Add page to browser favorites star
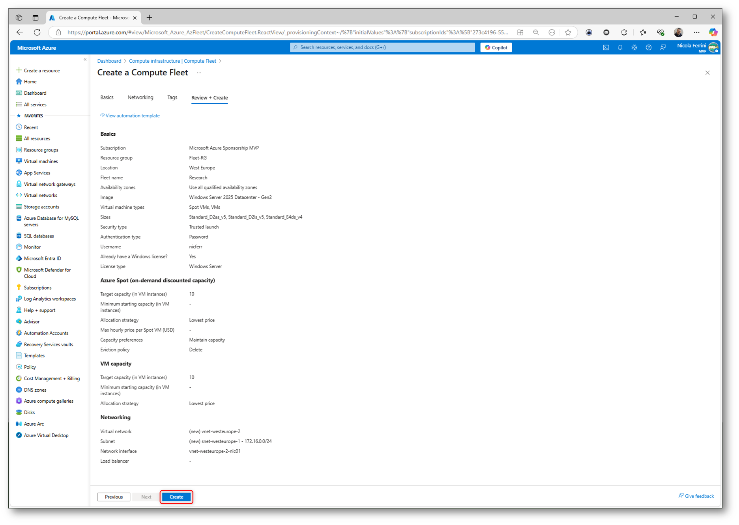739x525 pixels. (568, 32)
